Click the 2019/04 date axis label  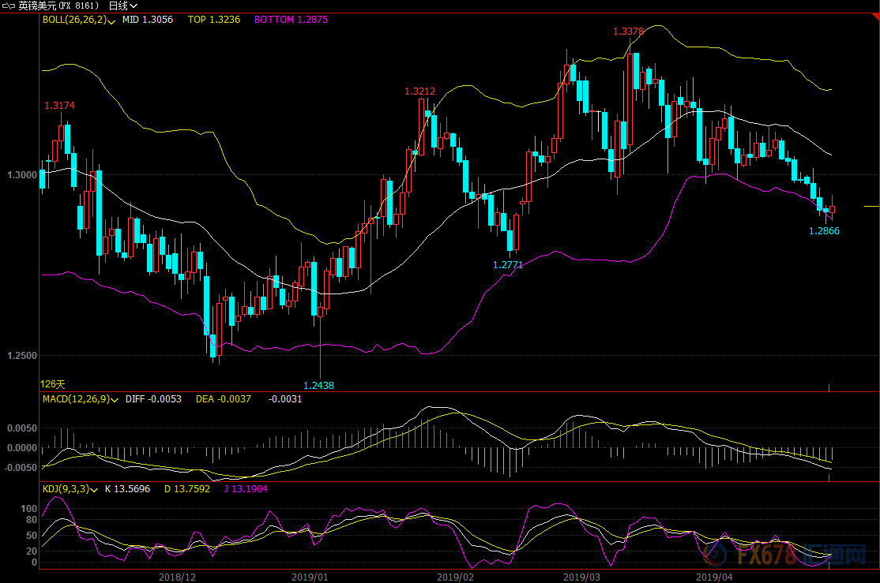point(714,577)
